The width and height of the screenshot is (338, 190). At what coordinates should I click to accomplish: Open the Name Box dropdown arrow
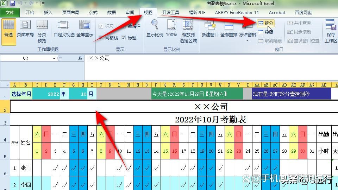tap(54, 58)
